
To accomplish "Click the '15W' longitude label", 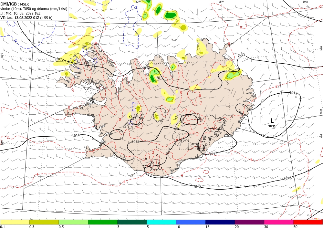I will pos(221,2).
